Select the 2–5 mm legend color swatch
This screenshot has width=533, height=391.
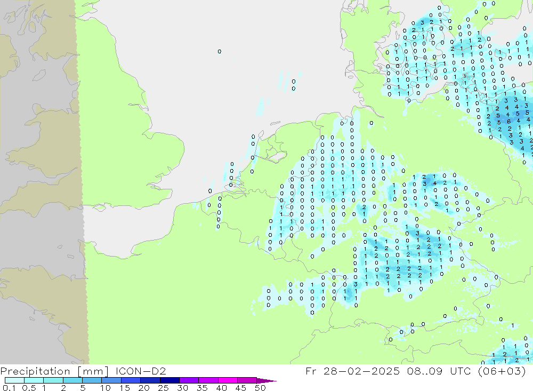pos(72,380)
